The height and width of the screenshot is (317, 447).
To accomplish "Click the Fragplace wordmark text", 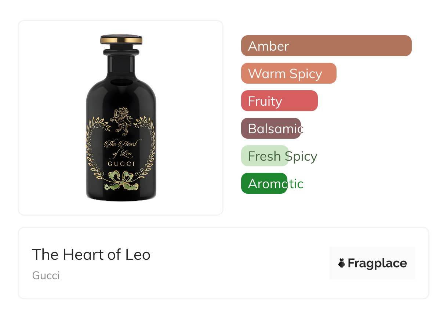I will 377,263.
